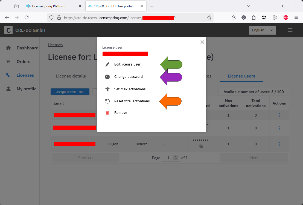The height and width of the screenshot is (205, 303).
Task: Click Denerz last name cell
Action: pos(141,144)
